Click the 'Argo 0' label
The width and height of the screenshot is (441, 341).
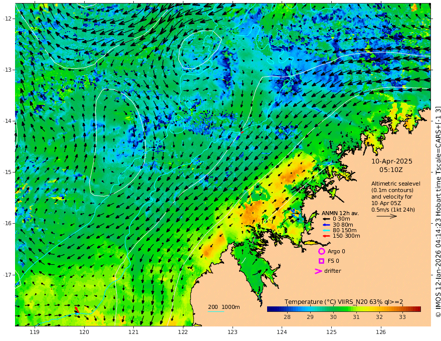336,251
